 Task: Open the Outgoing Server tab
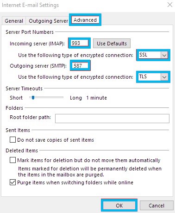48,21
